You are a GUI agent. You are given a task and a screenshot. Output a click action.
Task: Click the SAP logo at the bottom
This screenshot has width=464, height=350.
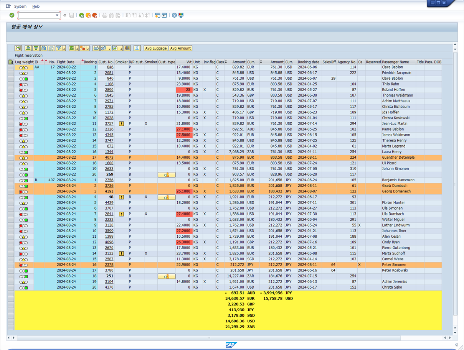coord(231,345)
